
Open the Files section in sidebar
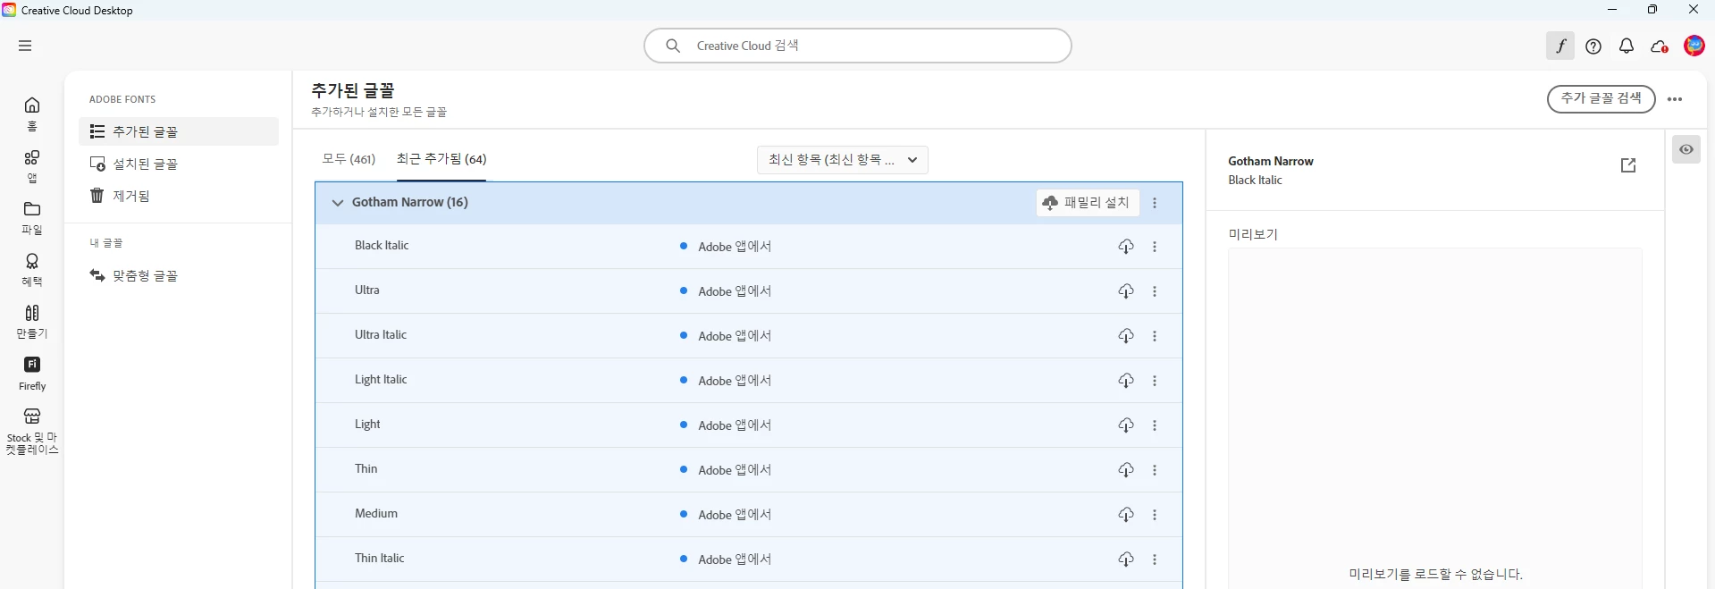32,218
